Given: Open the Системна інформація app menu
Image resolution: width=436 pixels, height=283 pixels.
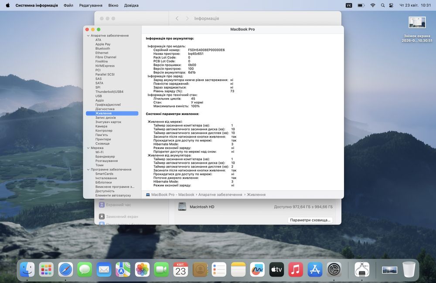Looking at the screenshot, I should click(37, 5).
